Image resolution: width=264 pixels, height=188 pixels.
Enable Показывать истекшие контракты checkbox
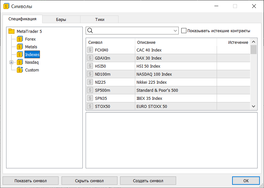[184, 31]
